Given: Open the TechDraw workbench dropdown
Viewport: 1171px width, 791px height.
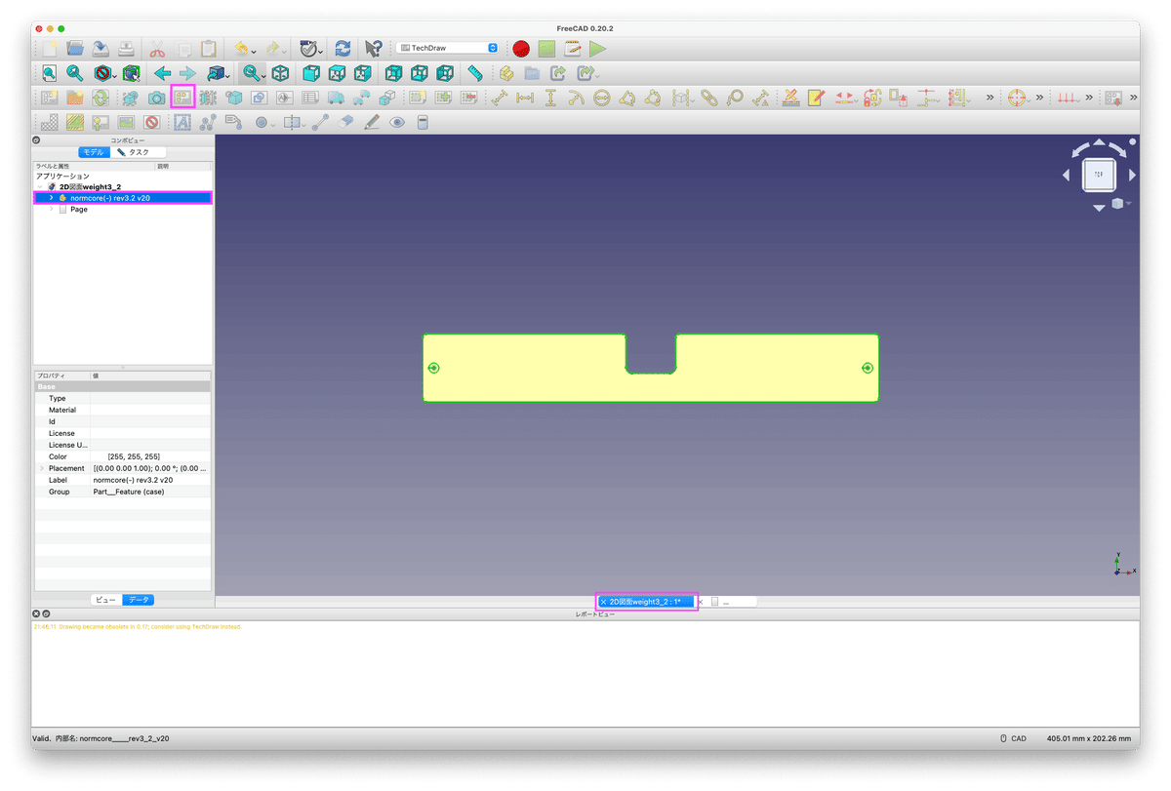Looking at the screenshot, I should (x=449, y=48).
